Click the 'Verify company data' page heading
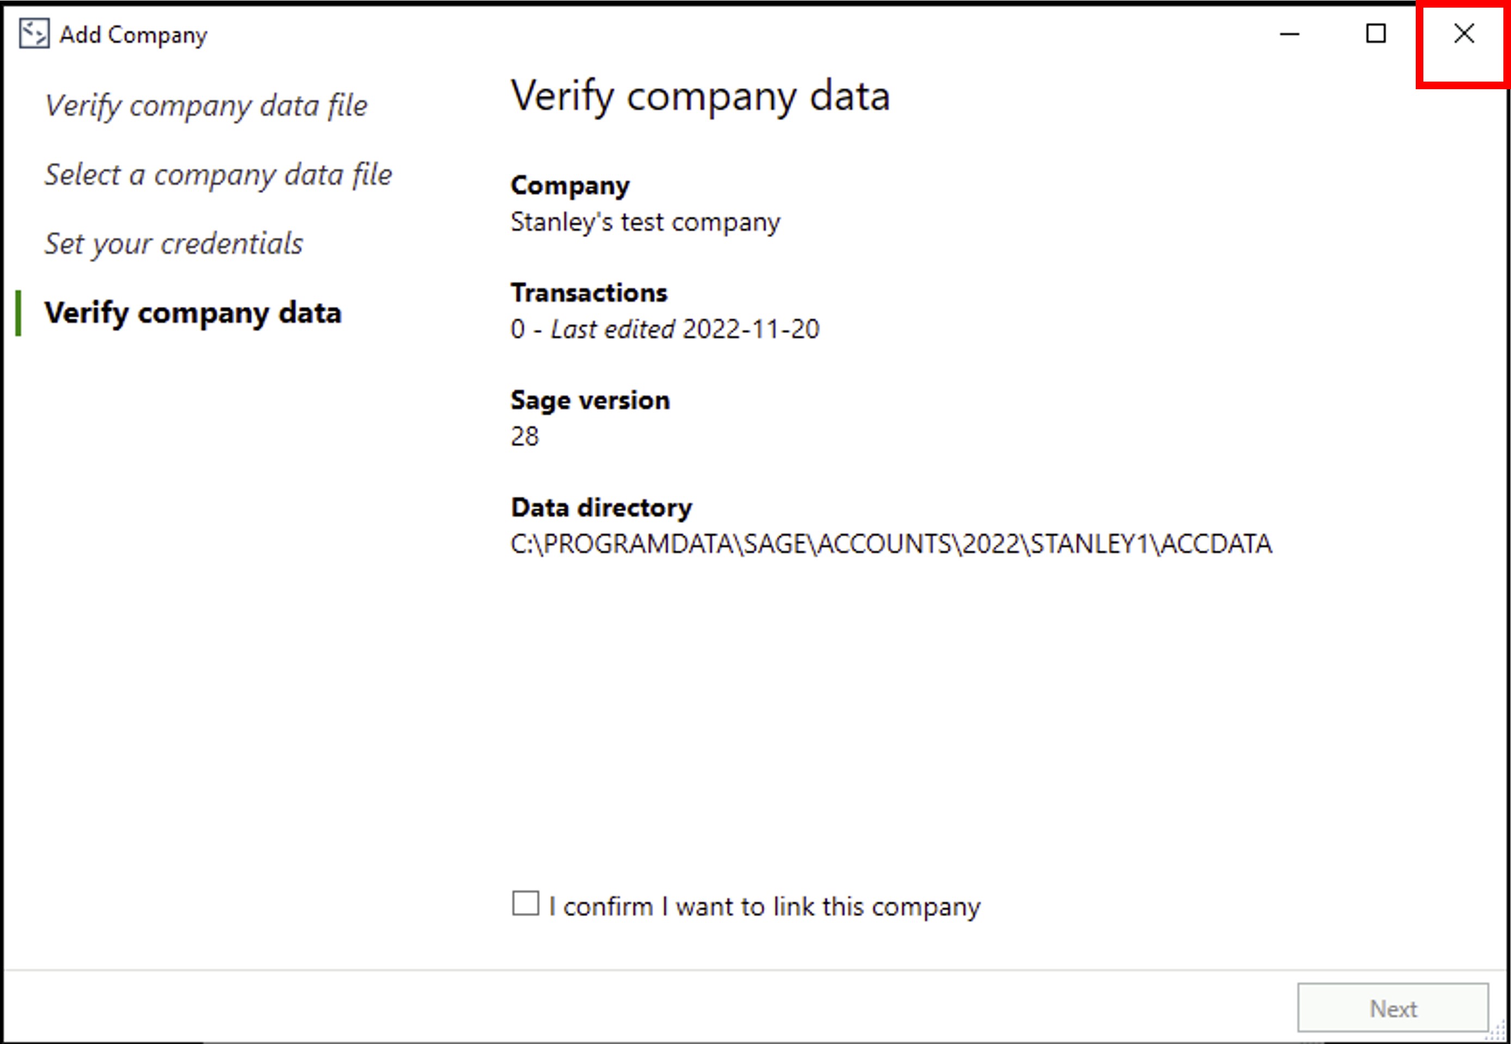 (701, 96)
